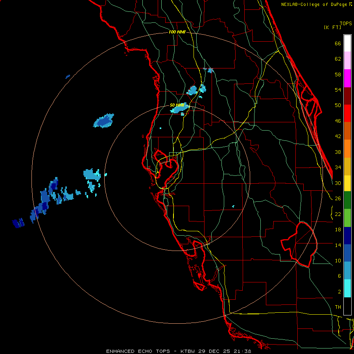Click the 21:38 time stamp

tap(242, 351)
